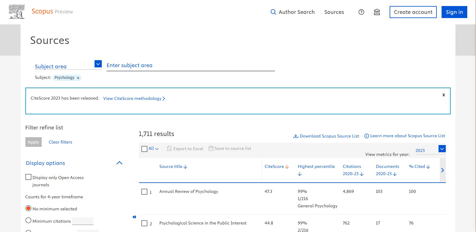Go to the Sources page link

coord(334,12)
